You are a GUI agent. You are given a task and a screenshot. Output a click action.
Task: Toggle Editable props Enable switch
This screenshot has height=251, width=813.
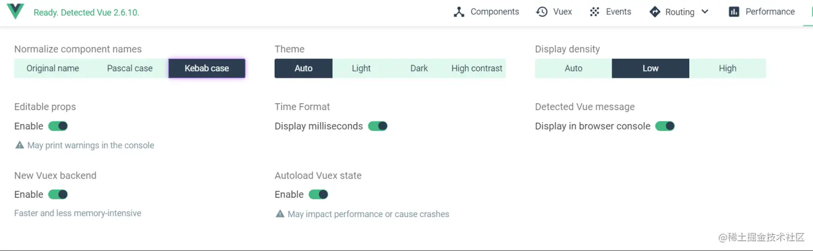(x=58, y=126)
